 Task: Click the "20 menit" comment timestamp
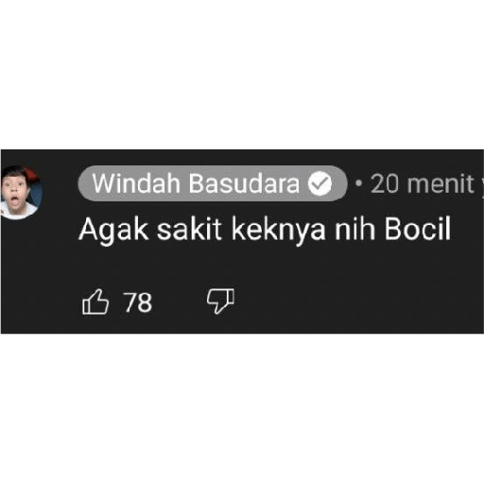pos(423,183)
